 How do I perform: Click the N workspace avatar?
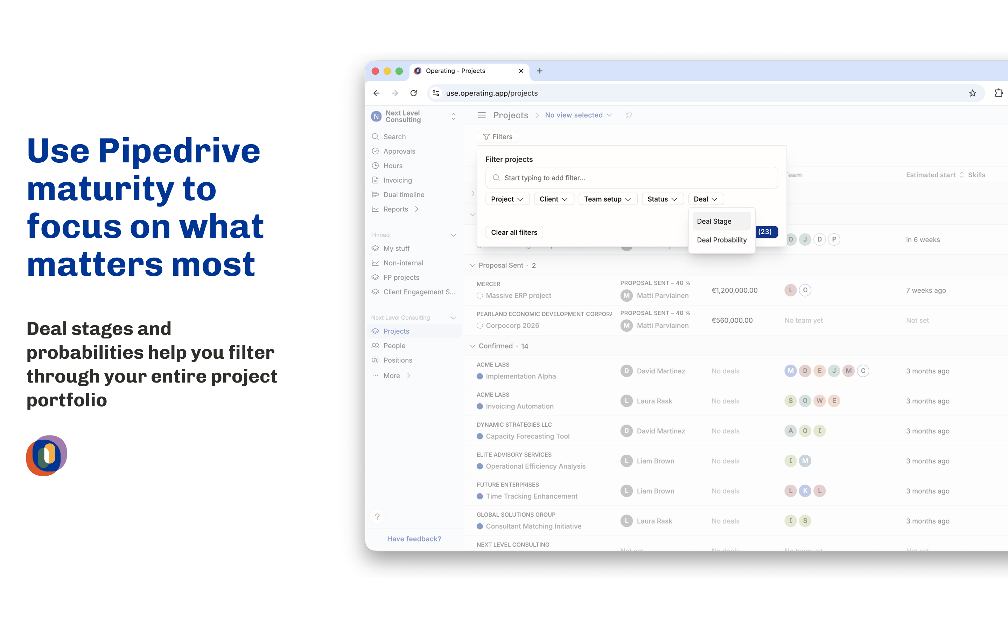point(376,117)
